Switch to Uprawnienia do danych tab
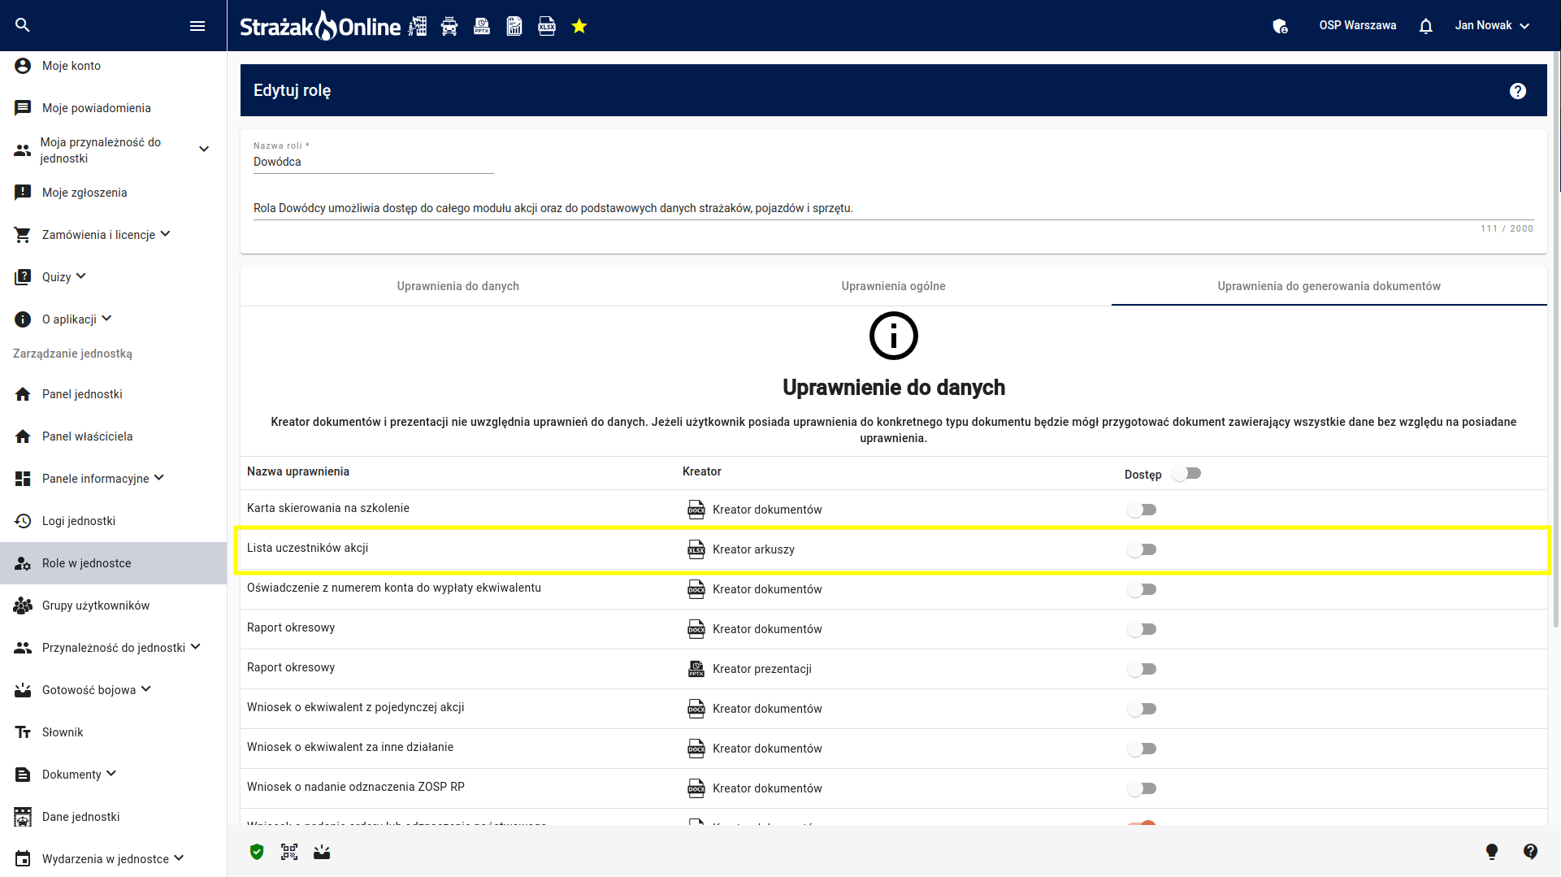The width and height of the screenshot is (1561, 877). [x=458, y=286]
